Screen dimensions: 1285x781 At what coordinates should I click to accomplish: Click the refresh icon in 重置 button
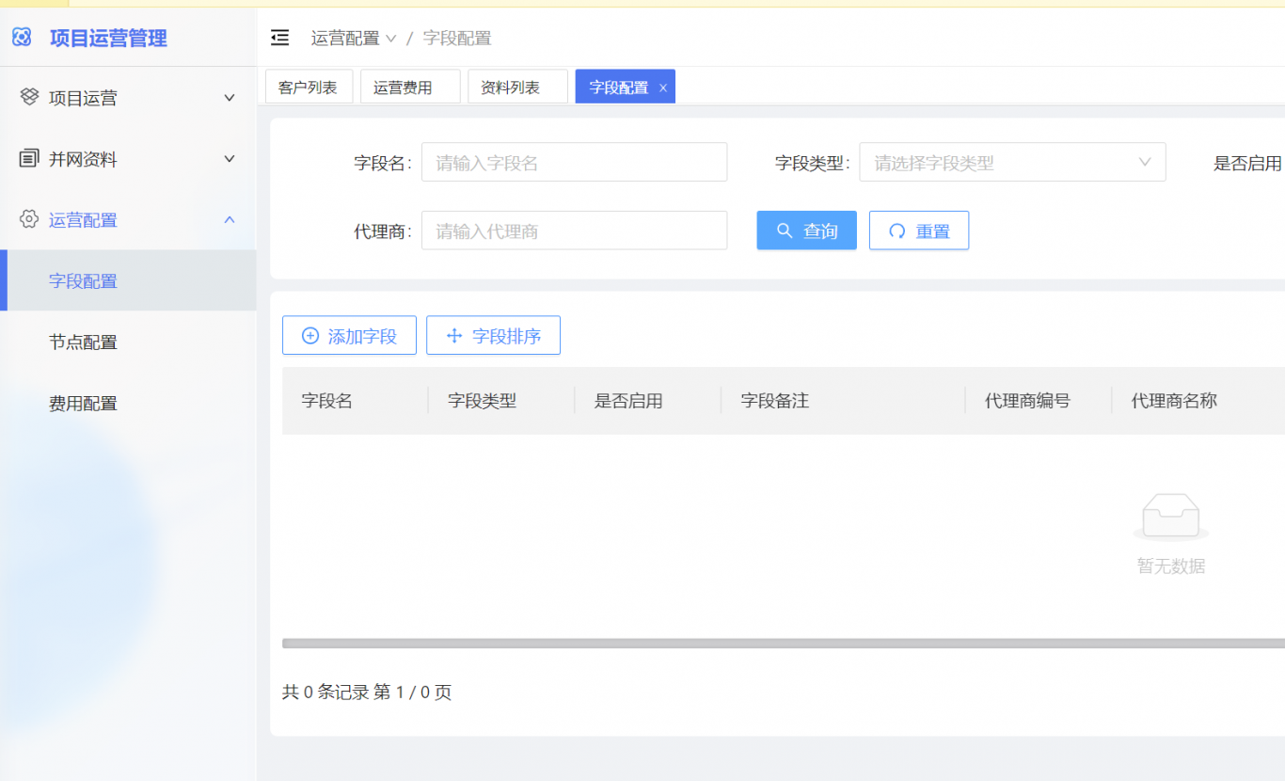(x=897, y=231)
